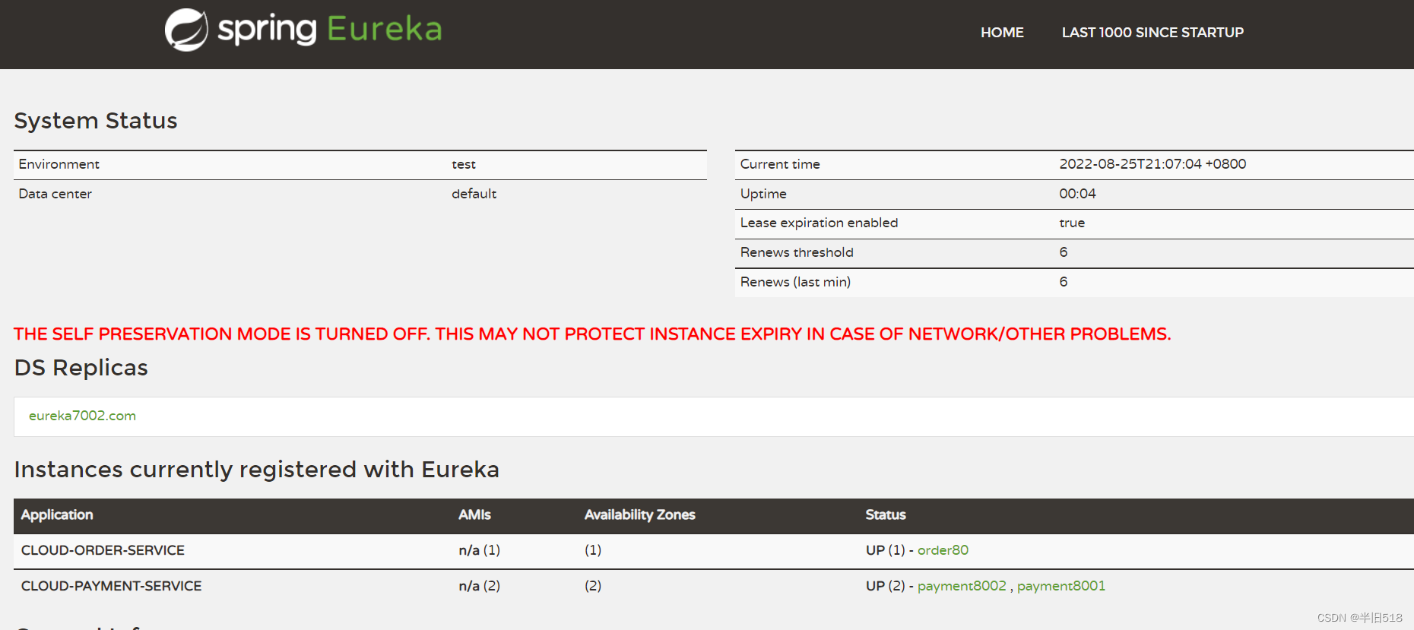Select the Renews (last min) value 6
1414x630 pixels.
1064,282
